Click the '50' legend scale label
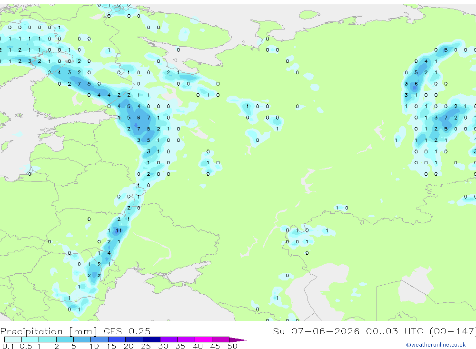The image size is (476, 349). (232, 346)
